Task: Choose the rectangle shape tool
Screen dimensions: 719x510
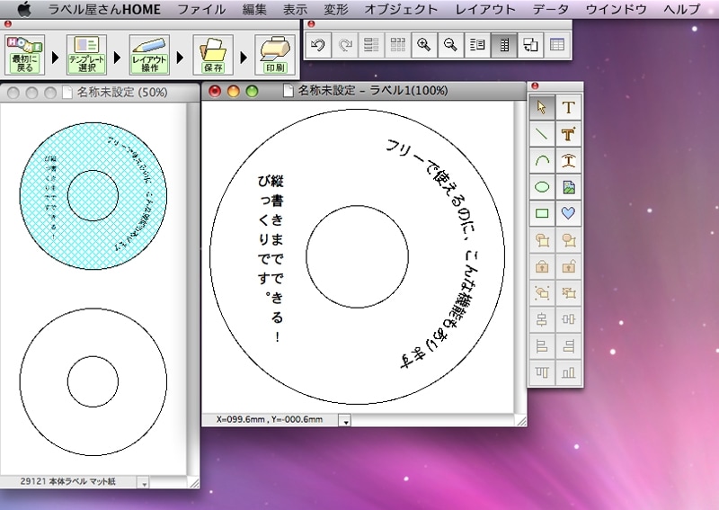Action: click(542, 213)
